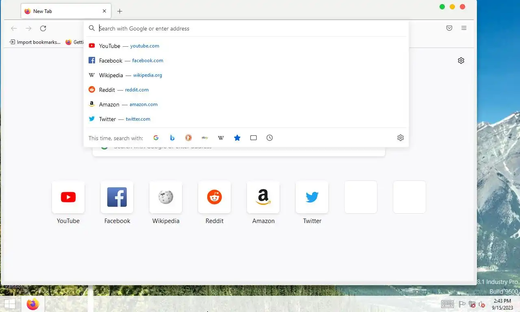Go forward one page
Image resolution: width=520 pixels, height=312 pixels.
28,28
